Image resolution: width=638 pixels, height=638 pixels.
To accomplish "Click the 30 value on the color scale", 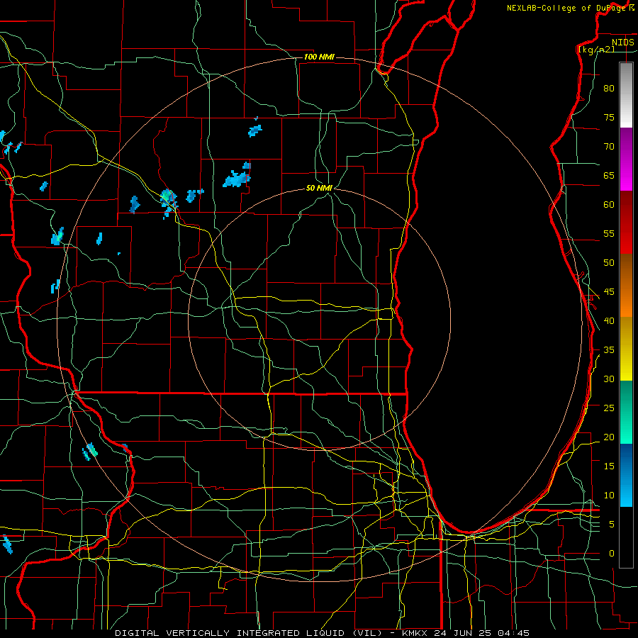I will pos(609,379).
